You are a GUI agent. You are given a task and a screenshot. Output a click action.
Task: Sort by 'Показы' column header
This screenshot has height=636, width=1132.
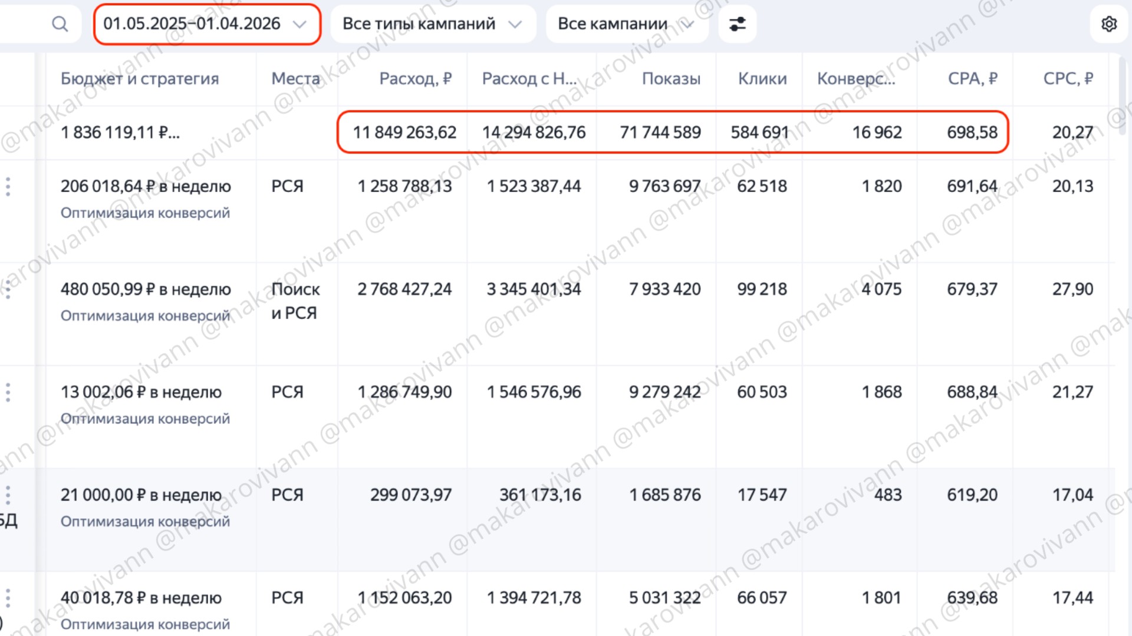click(671, 78)
